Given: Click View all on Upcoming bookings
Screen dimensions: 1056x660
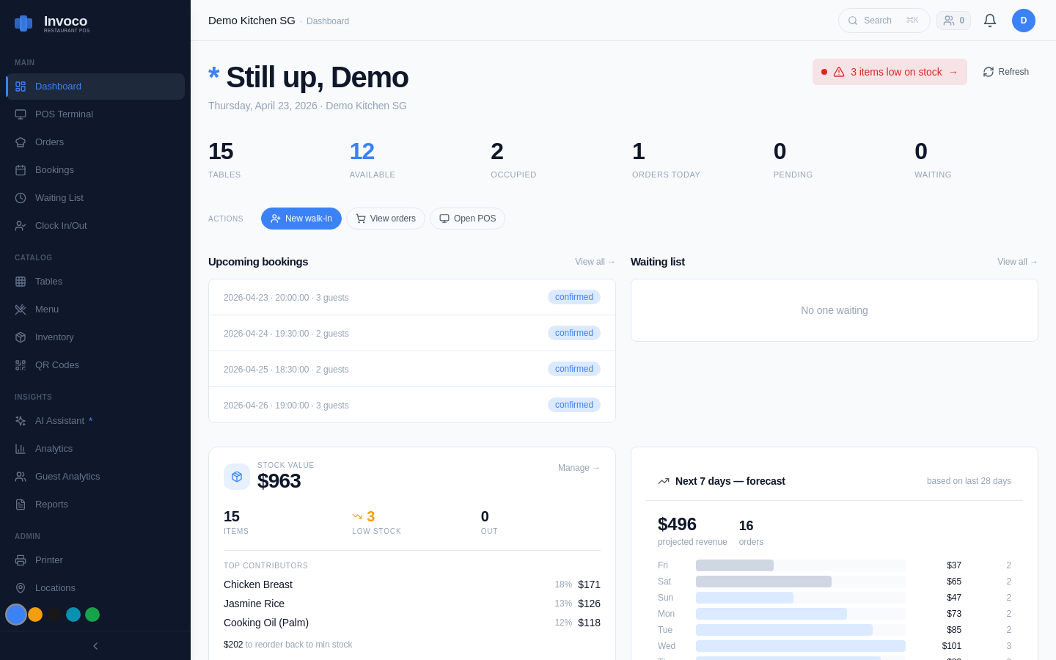Looking at the screenshot, I should (x=595, y=262).
